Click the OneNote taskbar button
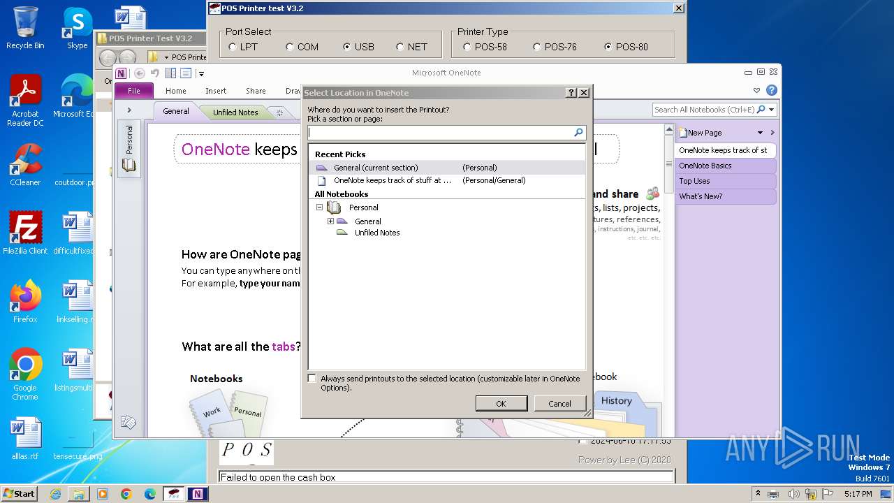This screenshot has height=503, width=894. 198,494
